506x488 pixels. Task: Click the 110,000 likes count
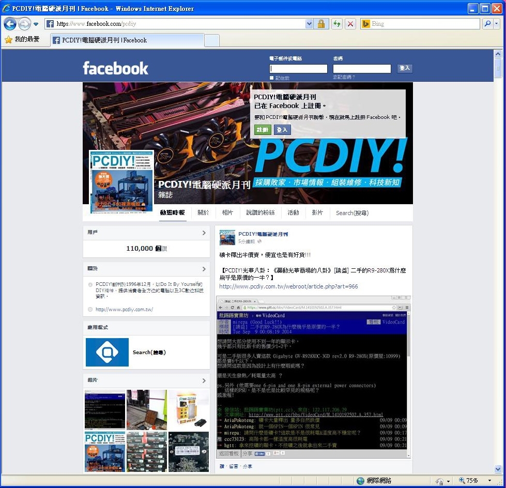pos(146,249)
